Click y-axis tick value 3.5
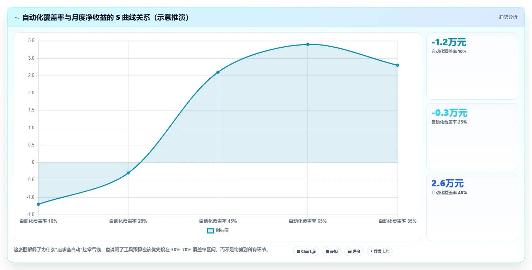Image resolution: width=532 pixels, height=270 pixels. click(31, 41)
